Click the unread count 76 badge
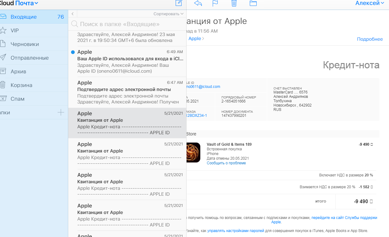The image size is (389, 237). (x=61, y=17)
